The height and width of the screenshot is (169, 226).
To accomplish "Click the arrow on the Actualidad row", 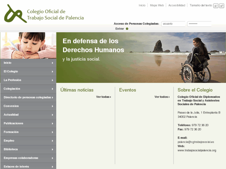I will (53, 115).
